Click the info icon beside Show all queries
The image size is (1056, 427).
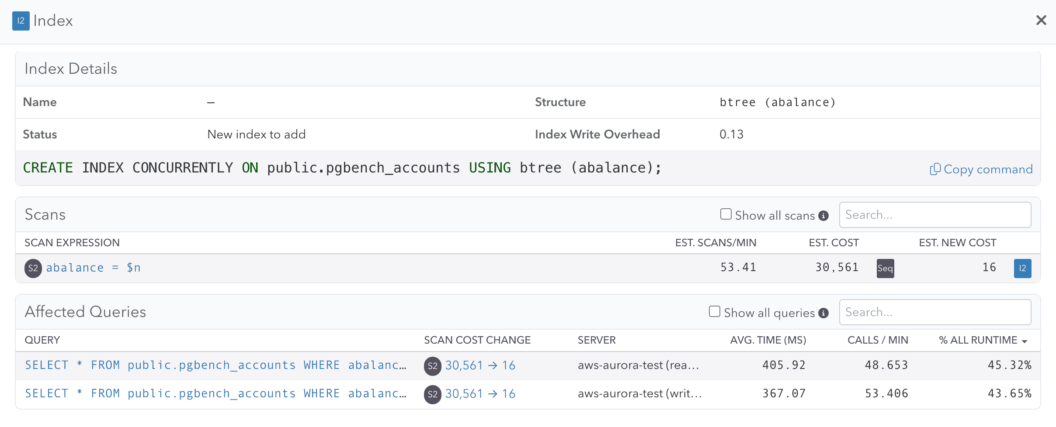click(x=823, y=313)
